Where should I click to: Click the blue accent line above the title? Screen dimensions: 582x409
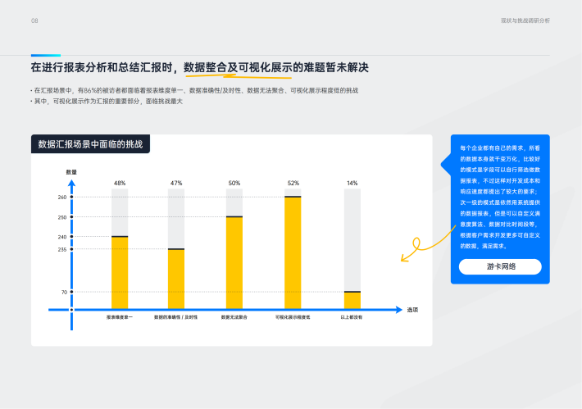45,56
